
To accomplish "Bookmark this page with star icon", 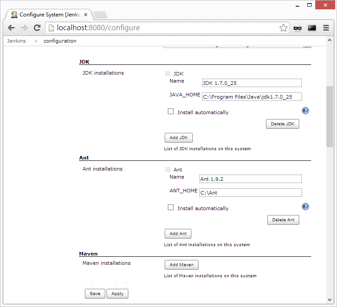I will pos(283,28).
